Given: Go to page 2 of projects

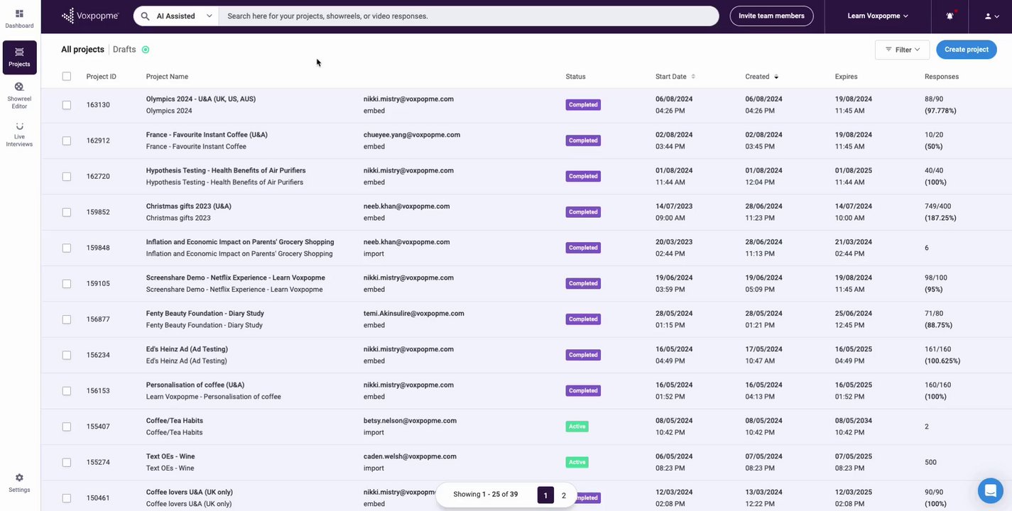Looking at the screenshot, I should coord(564,495).
